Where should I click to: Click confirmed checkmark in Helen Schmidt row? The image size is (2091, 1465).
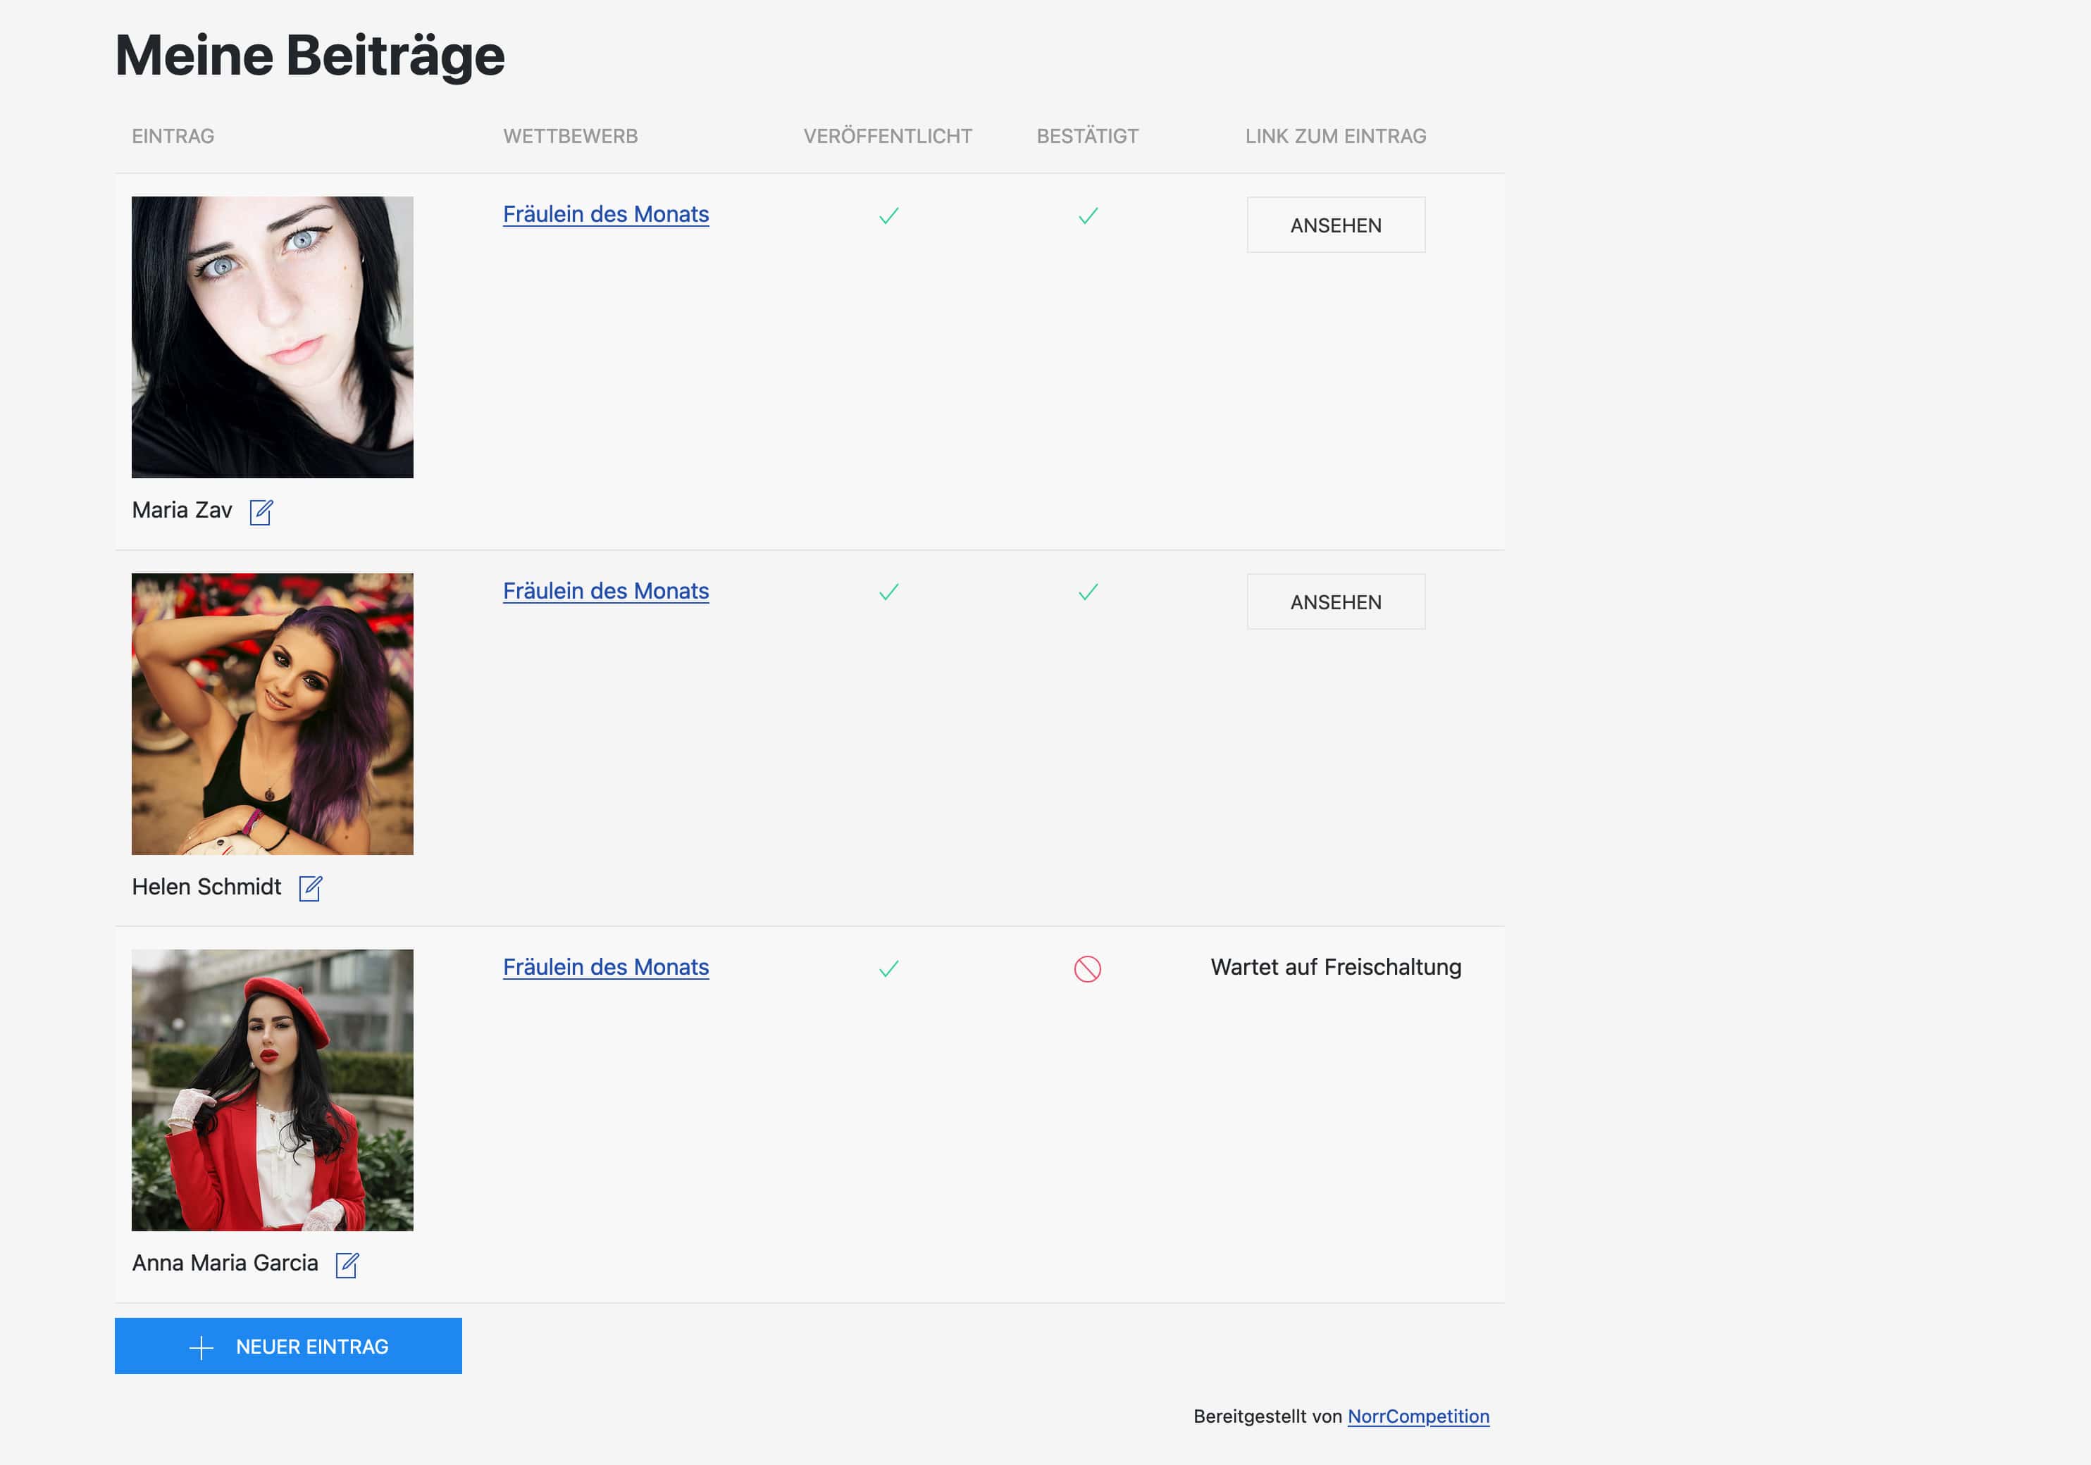tap(1087, 593)
